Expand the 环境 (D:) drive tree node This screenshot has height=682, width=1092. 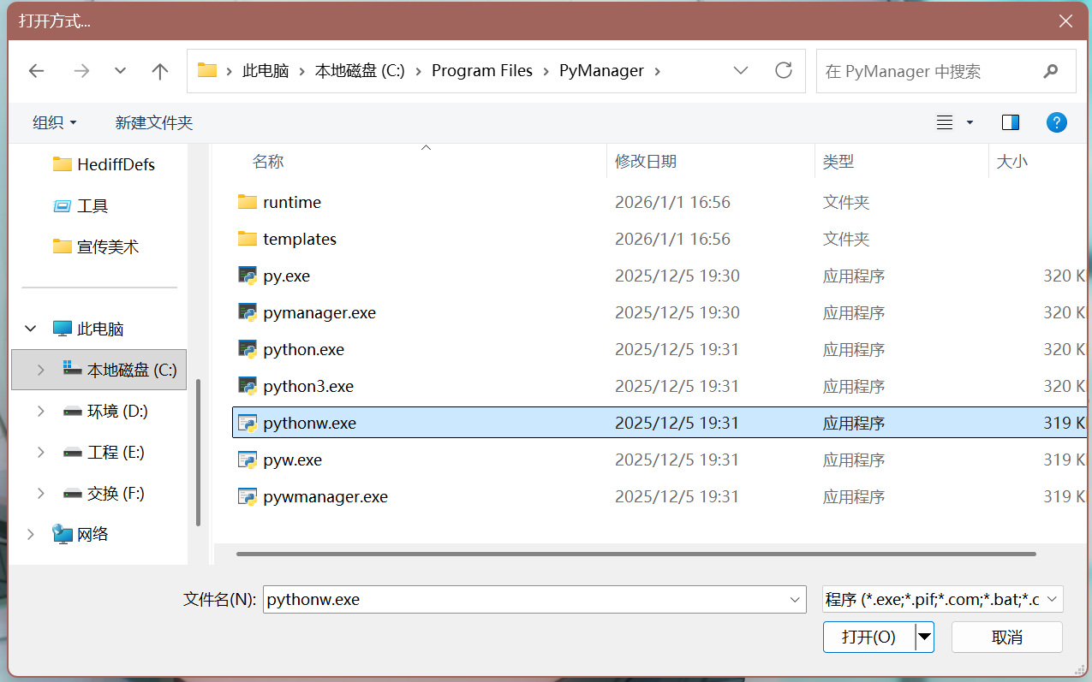(40, 412)
